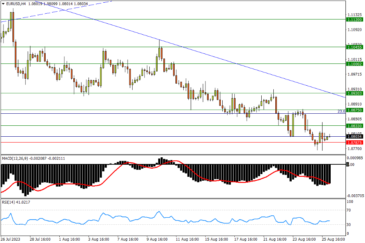This screenshot has width=365, height=243.
Task: Click the RSI(14) indicator label
Action: 9,202
